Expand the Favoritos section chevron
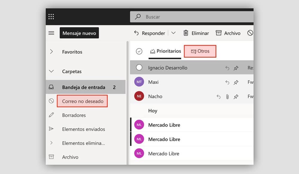299x174 pixels. coord(51,52)
